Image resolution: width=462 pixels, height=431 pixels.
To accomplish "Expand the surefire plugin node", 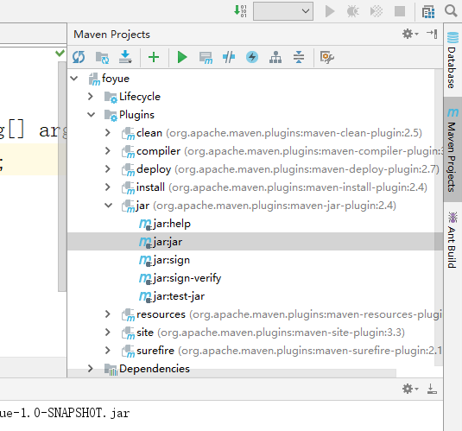I will point(108,351).
